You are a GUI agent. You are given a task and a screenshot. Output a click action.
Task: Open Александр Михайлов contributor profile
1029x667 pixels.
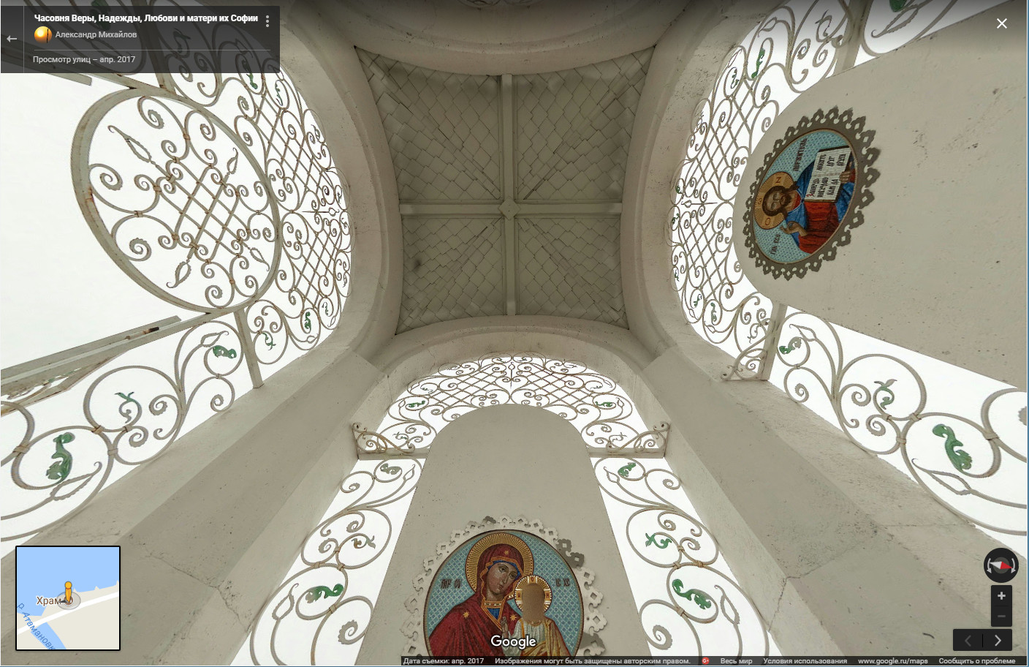tap(96, 34)
